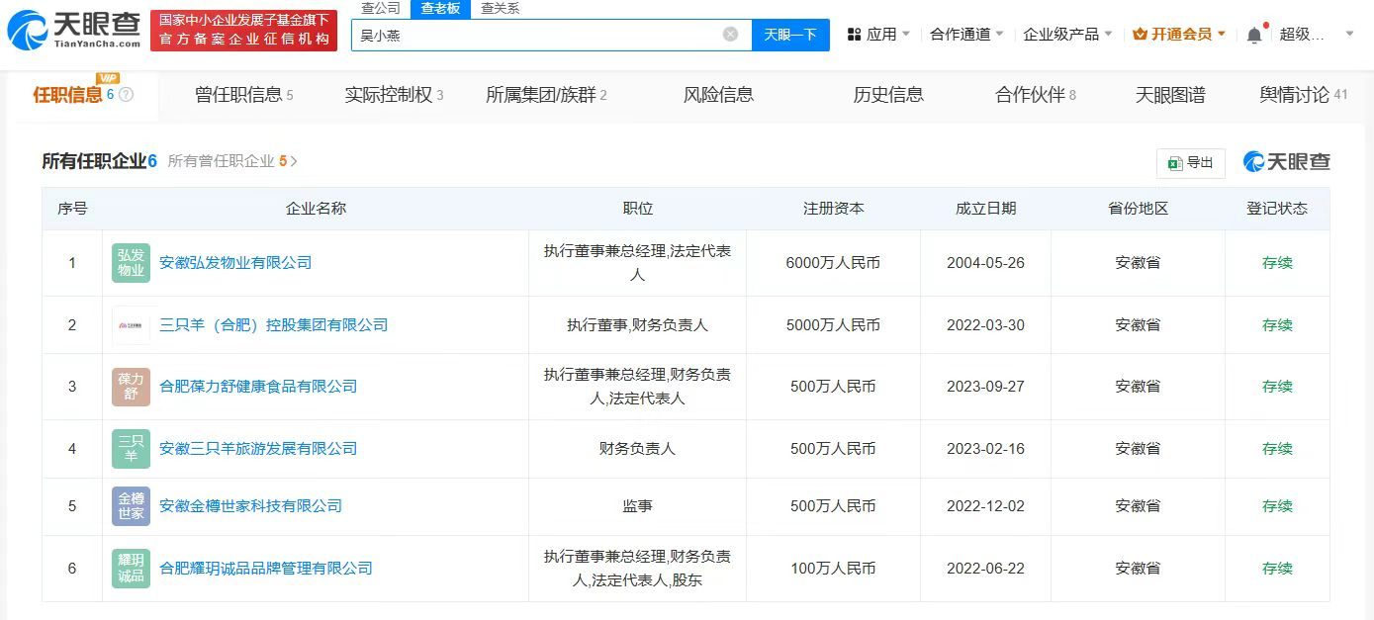This screenshot has height=620, width=1374.
Task: Click the 金樽世家 logo thumbnail
Action: point(130,506)
